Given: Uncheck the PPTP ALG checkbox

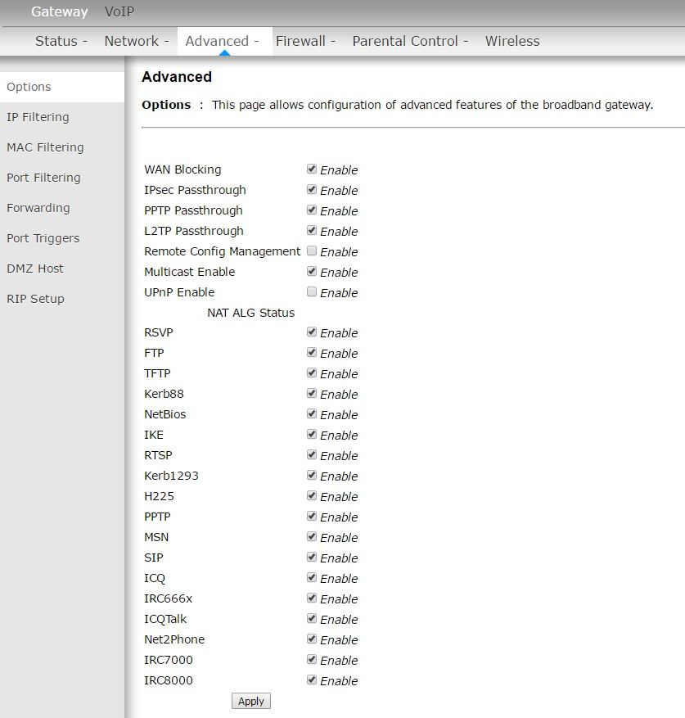Looking at the screenshot, I should [x=312, y=516].
